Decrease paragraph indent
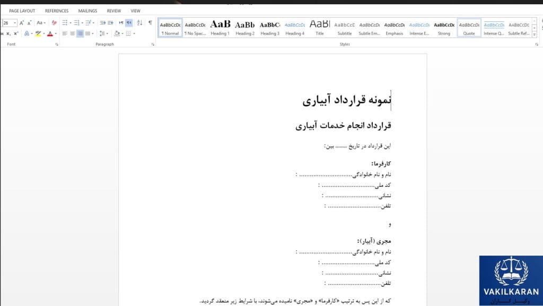 tap(103, 23)
